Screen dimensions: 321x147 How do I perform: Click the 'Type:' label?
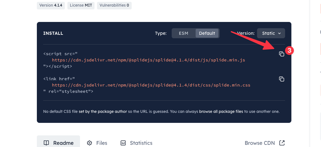point(161,34)
